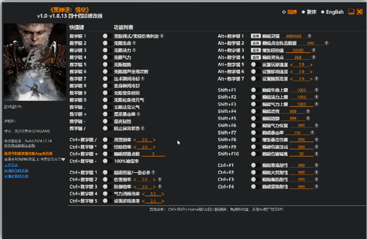Toggle 无限气力 switch on

(x=107, y=58)
